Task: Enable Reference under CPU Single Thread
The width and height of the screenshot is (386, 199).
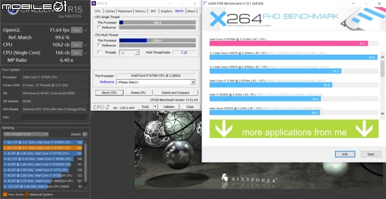Action: (99, 27)
